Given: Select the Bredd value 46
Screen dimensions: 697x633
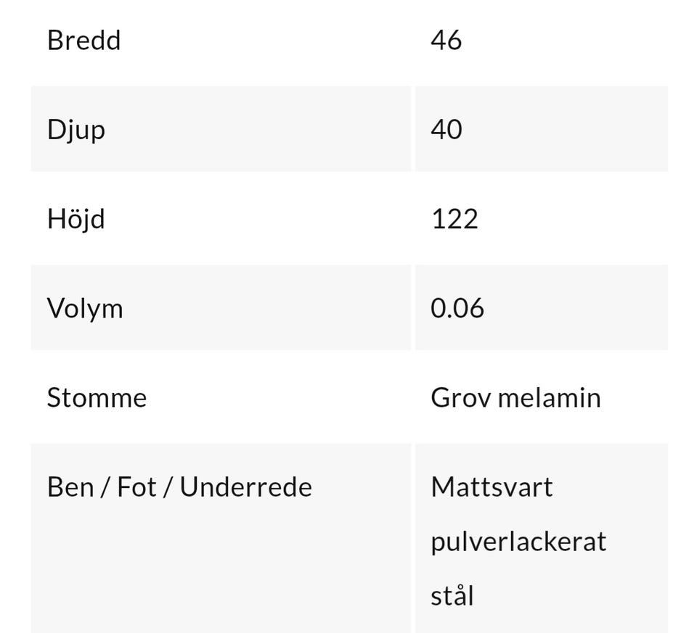Looking at the screenshot, I should point(447,41).
